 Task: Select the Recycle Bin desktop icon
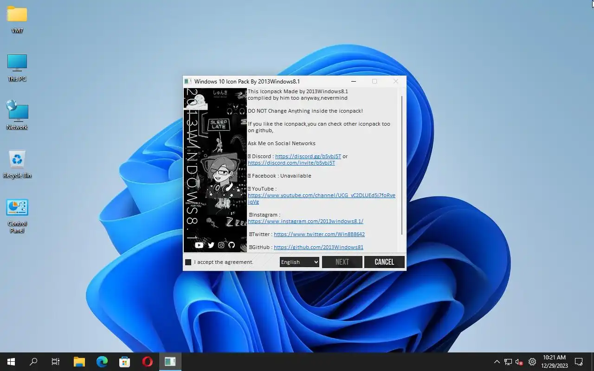click(17, 164)
